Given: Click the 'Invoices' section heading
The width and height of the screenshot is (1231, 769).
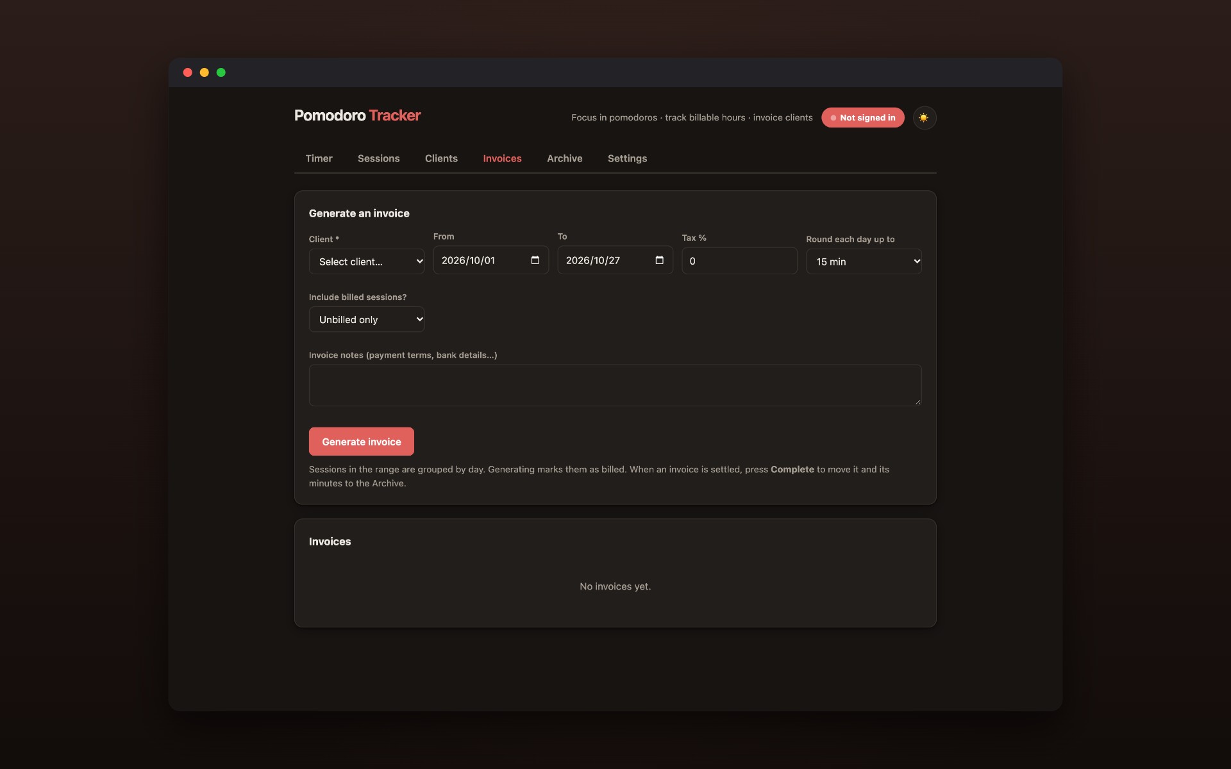Looking at the screenshot, I should 330,542.
